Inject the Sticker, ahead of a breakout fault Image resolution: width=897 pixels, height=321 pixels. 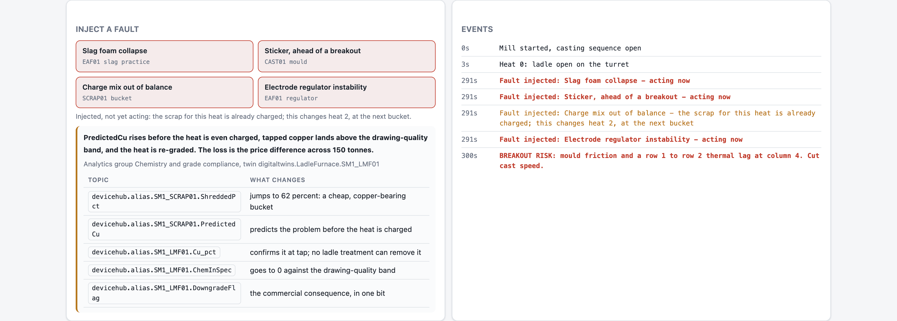click(346, 56)
